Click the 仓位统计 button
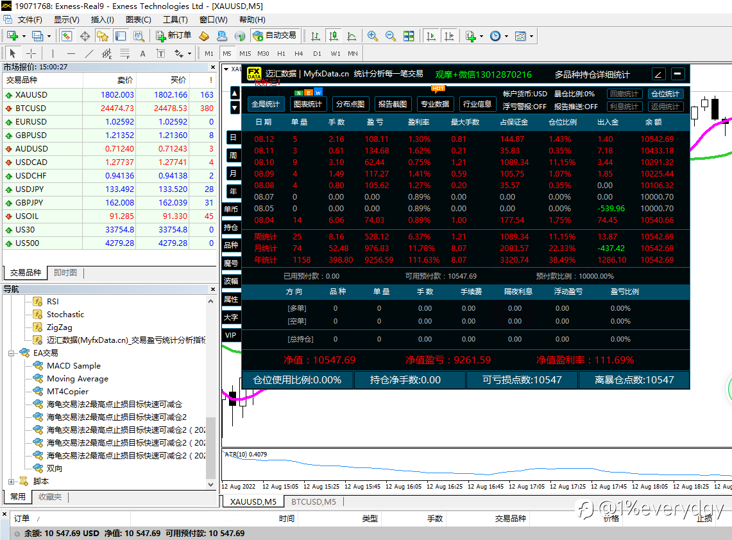The height and width of the screenshot is (540, 732). point(665,94)
